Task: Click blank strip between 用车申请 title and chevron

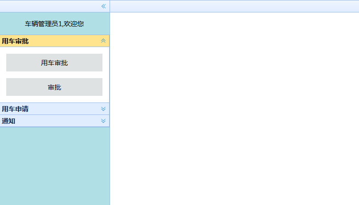Action: 65,109
